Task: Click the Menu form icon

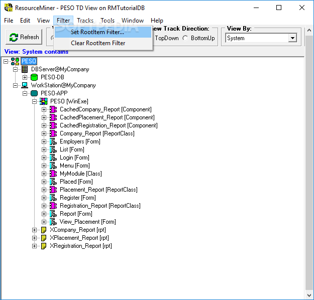Action: pos(53,166)
